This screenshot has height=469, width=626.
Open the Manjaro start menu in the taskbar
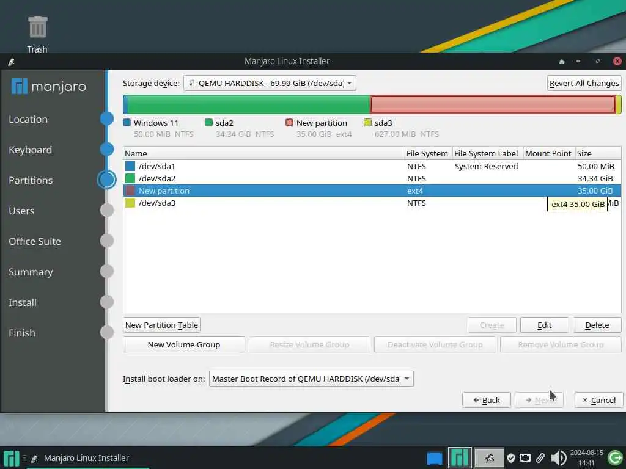(x=11, y=459)
